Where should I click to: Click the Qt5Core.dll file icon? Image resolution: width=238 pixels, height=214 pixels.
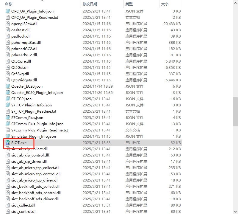click(8, 61)
